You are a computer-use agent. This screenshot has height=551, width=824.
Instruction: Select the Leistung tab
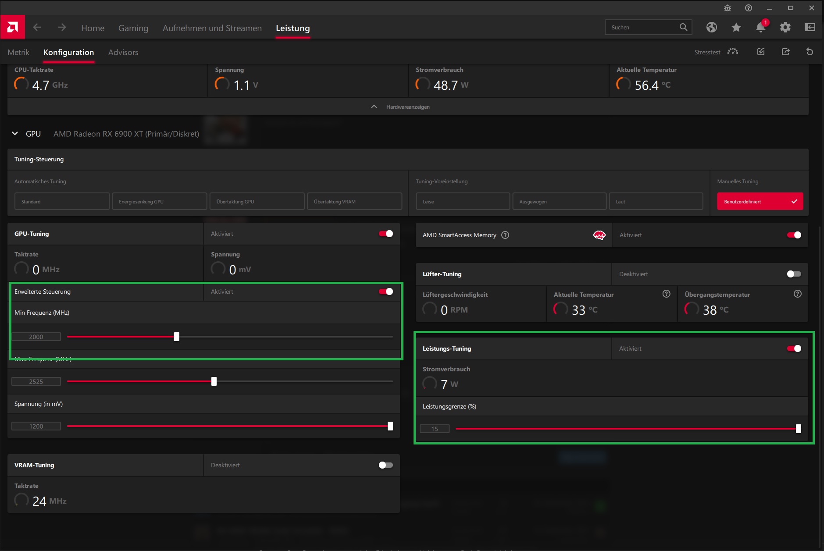(293, 28)
